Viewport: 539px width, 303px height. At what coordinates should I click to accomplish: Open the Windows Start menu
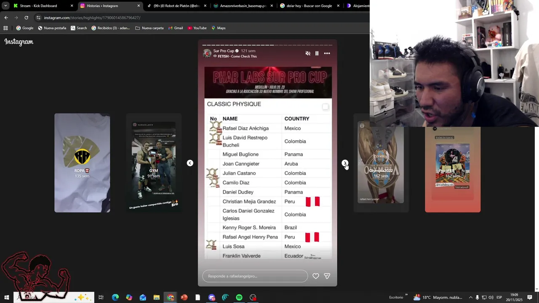[x=7, y=298]
